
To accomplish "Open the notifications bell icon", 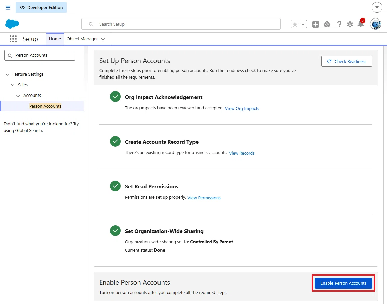I will [x=361, y=24].
